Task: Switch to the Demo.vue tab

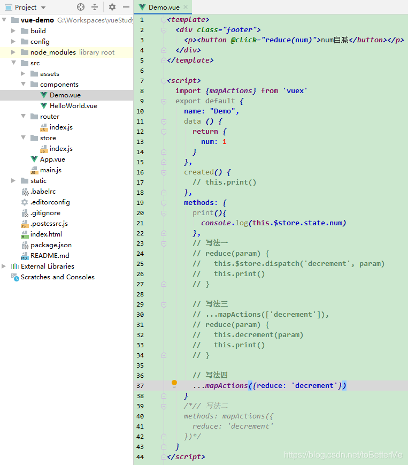Action: (x=164, y=7)
